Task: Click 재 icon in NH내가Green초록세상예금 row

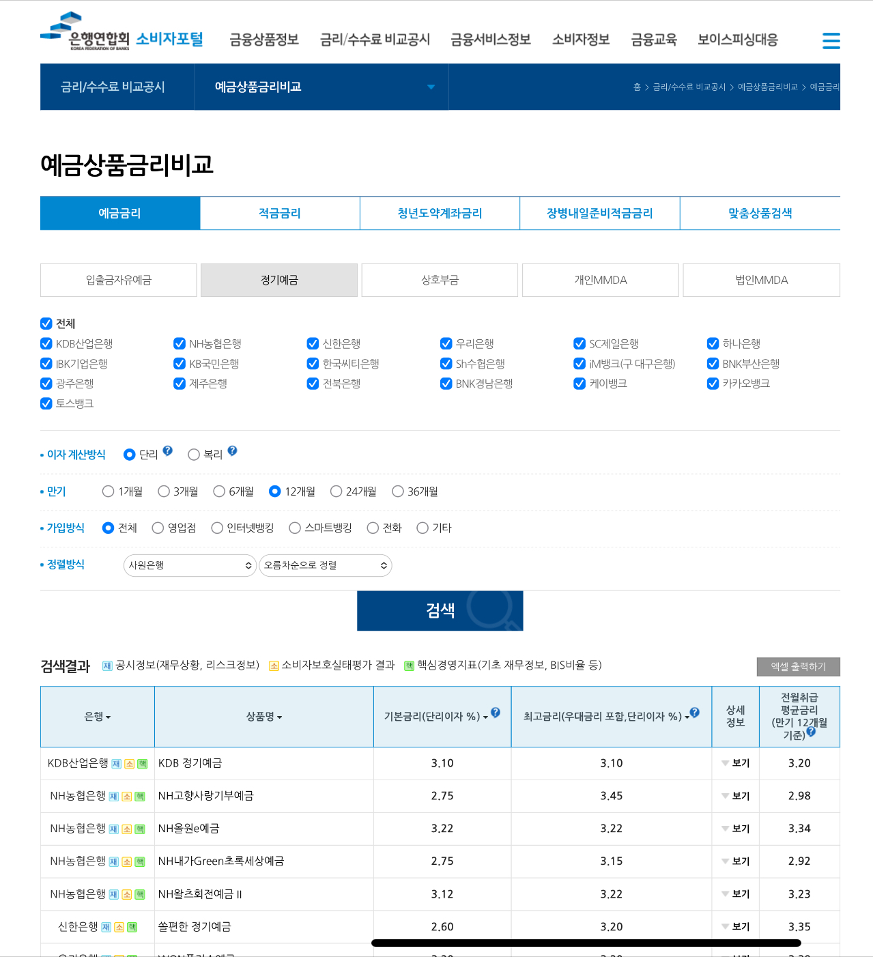Action: 114,862
